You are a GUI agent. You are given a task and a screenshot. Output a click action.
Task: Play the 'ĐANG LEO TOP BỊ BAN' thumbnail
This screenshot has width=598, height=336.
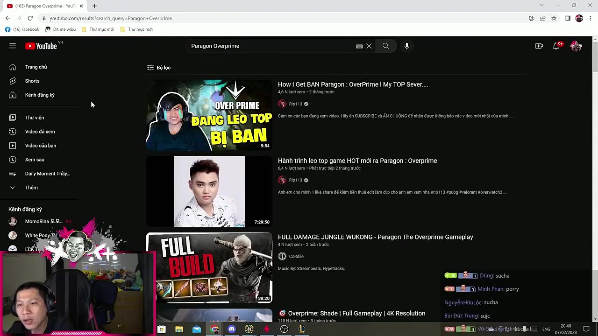tap(209, 115)
